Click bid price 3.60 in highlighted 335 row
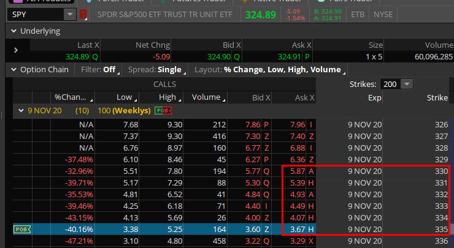The width and height of the screenshot is (454, 248). [253, 229]
